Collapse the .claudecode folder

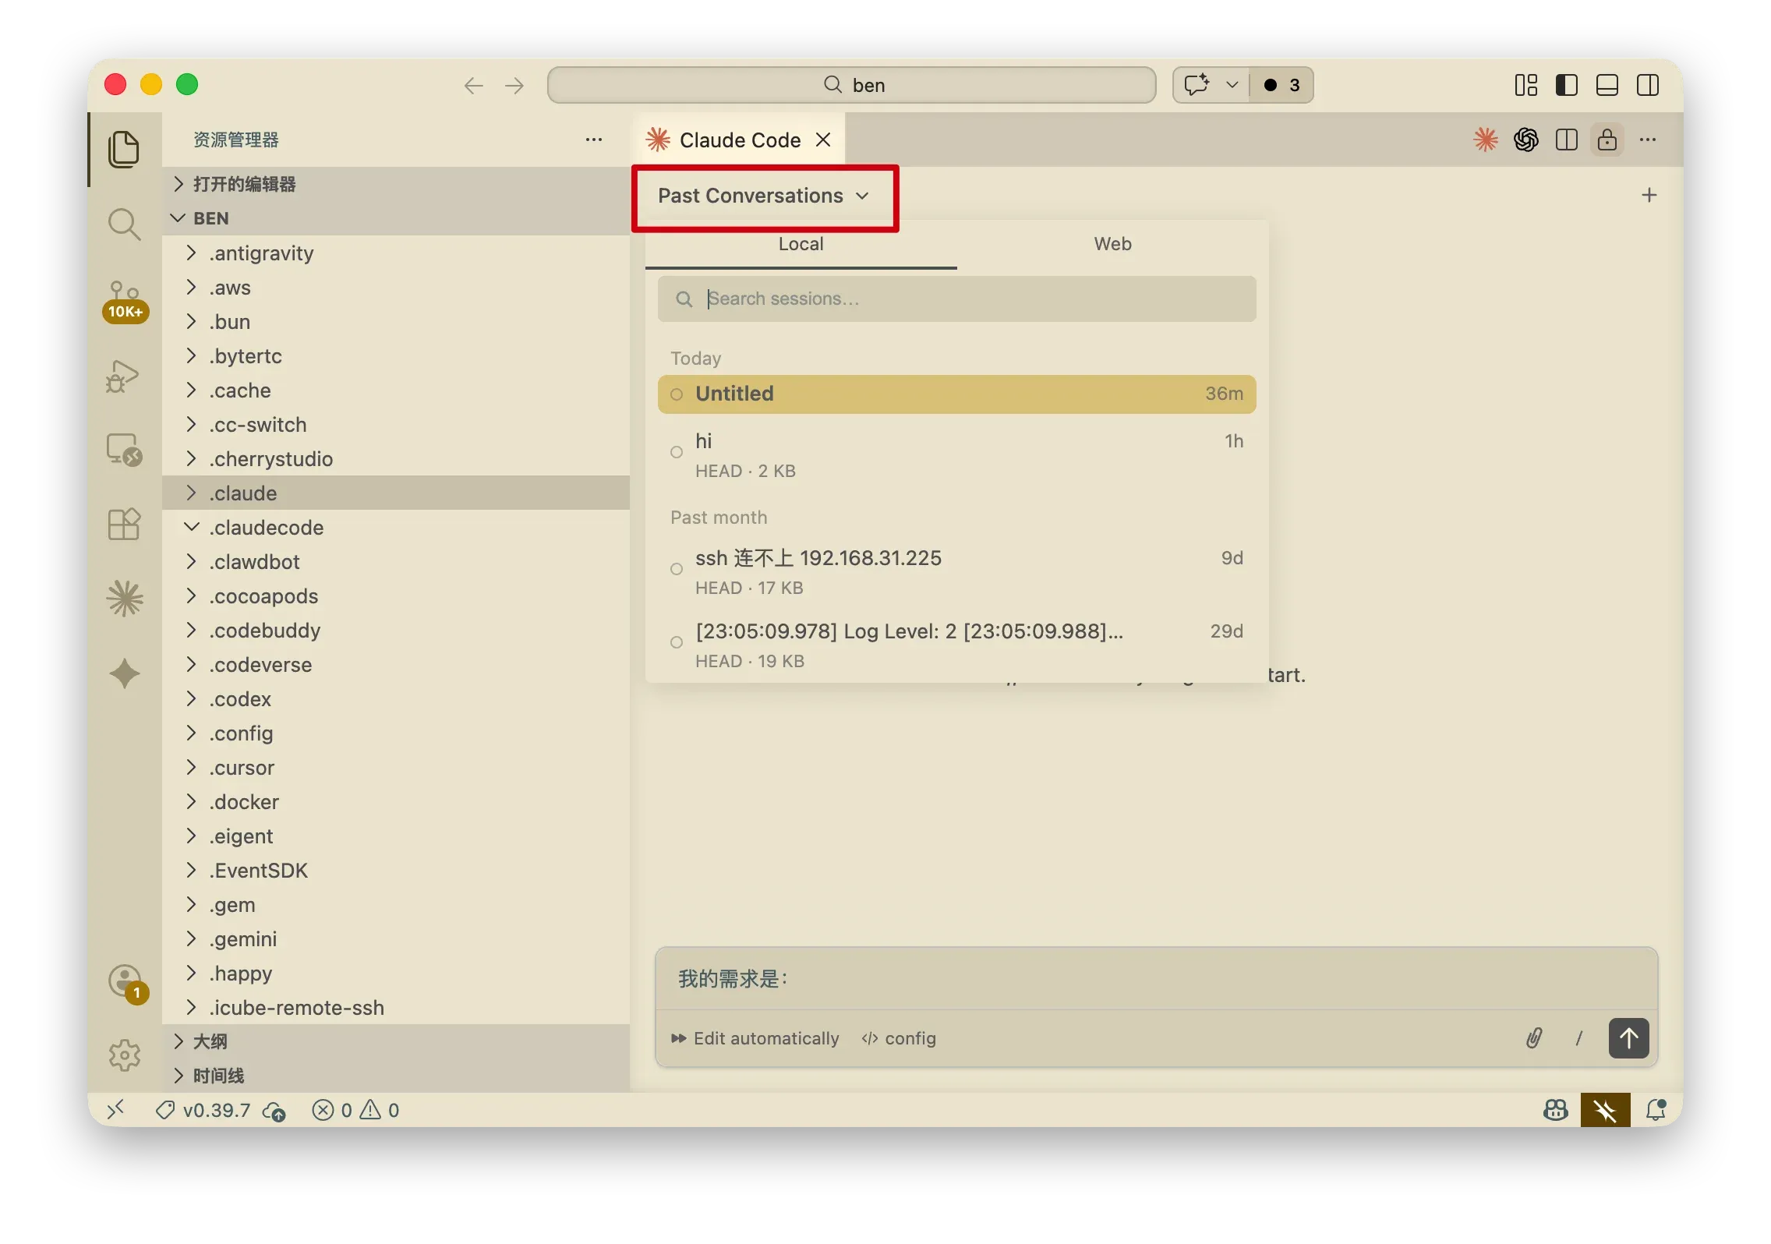(396, 527)
